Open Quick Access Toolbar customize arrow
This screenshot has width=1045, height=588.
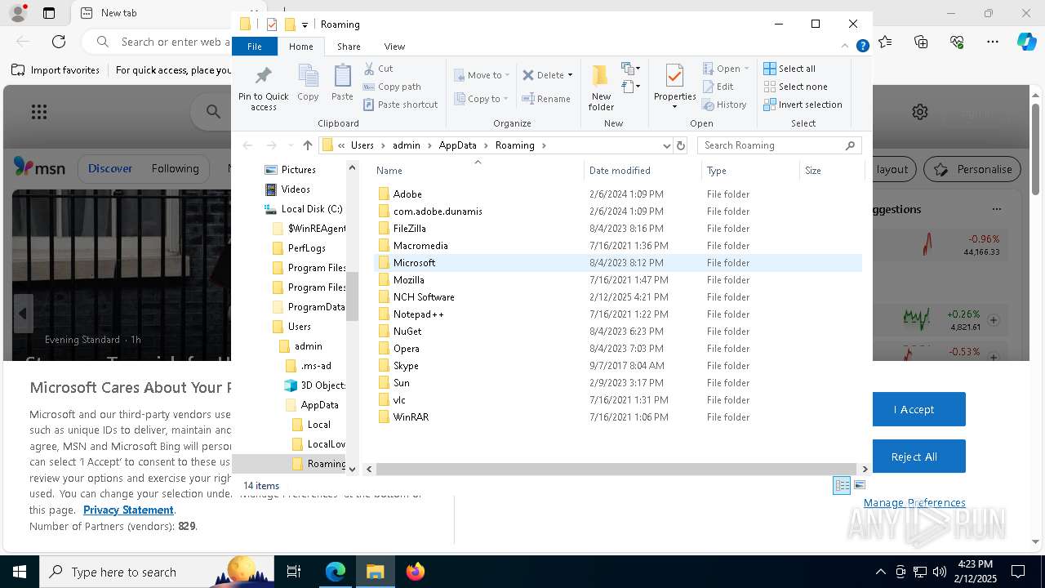click(305, 24)
